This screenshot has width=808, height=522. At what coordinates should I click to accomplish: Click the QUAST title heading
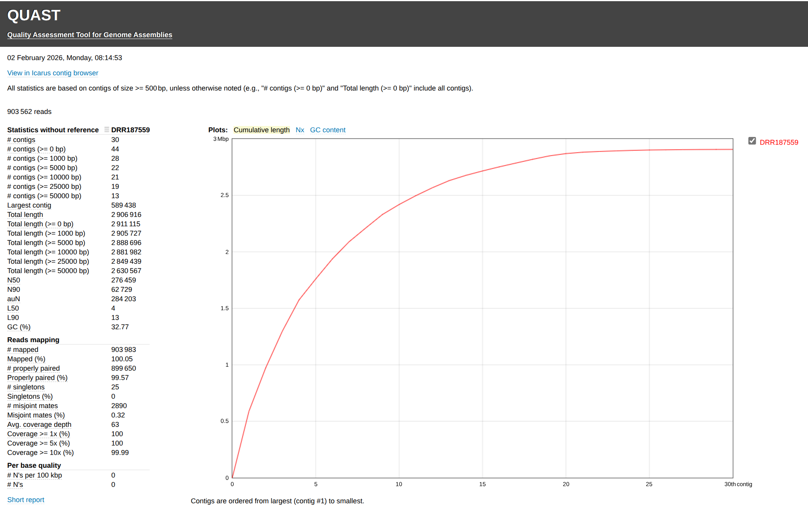coord(34,16)
